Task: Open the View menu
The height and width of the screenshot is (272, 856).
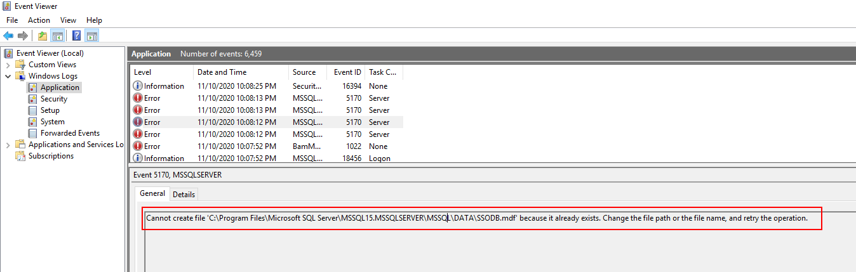Action: (x=68, y=20)
